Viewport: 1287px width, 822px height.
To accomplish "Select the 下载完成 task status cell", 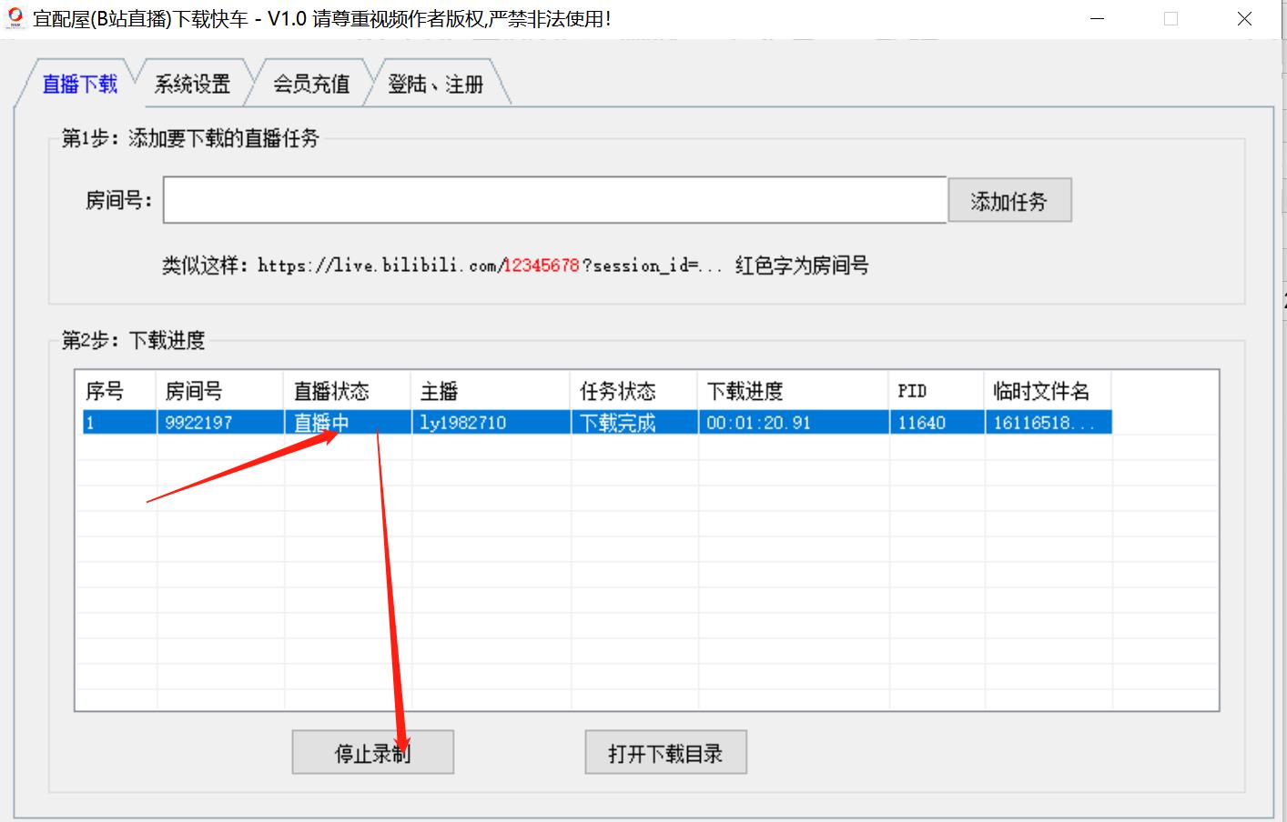I will (x=633, y=422).
